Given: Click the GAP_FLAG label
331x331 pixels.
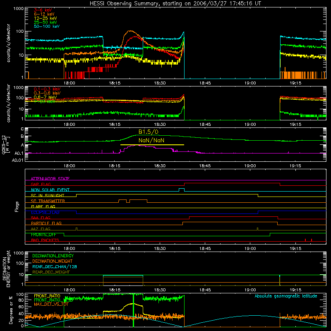Looking at the screenshot, I should 41,184.
